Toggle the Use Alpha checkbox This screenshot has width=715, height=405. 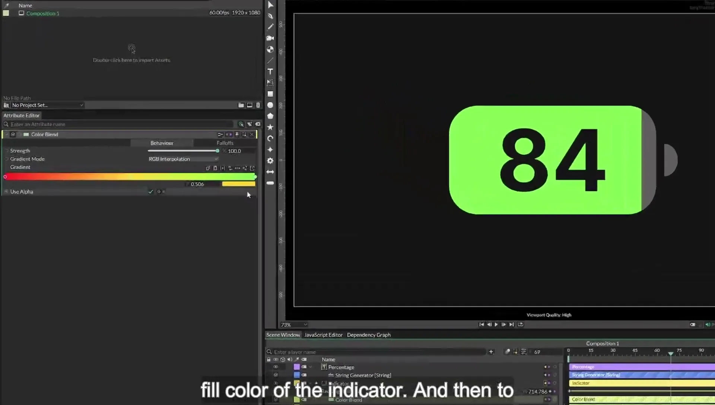coord(150,192)
